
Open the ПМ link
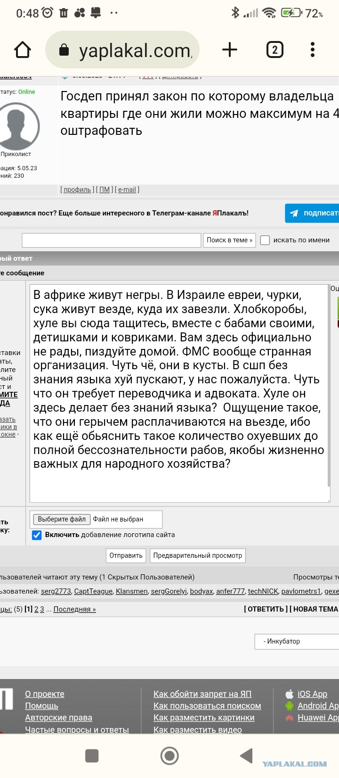[105, 190]
